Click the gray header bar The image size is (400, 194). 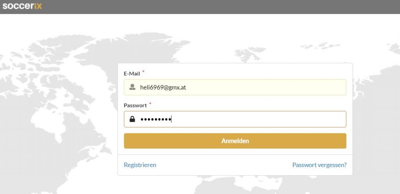pos(200,7)
